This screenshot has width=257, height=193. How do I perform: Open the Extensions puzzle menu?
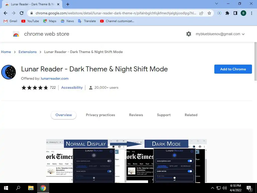coord(227,13)
